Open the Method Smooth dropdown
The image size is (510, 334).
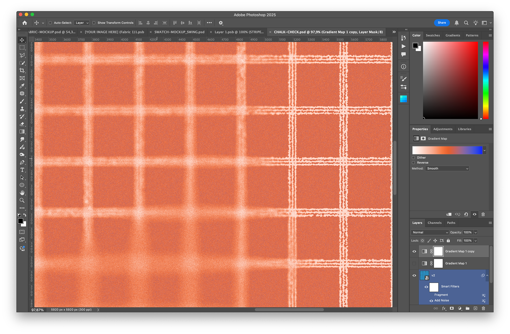tap(447, 169)
